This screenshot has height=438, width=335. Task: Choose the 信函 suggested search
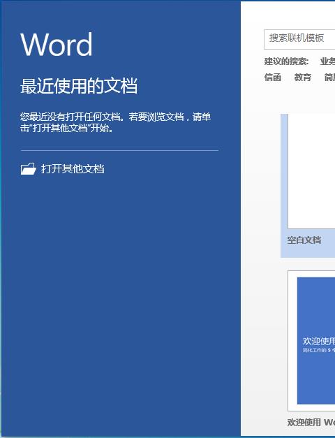click(x=273, y=78)
